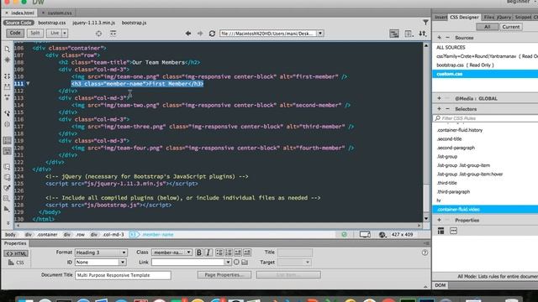The height and width of the screenshot is (302, 538).
Task: Click the blockquote outdent icon
Action: 238,253
